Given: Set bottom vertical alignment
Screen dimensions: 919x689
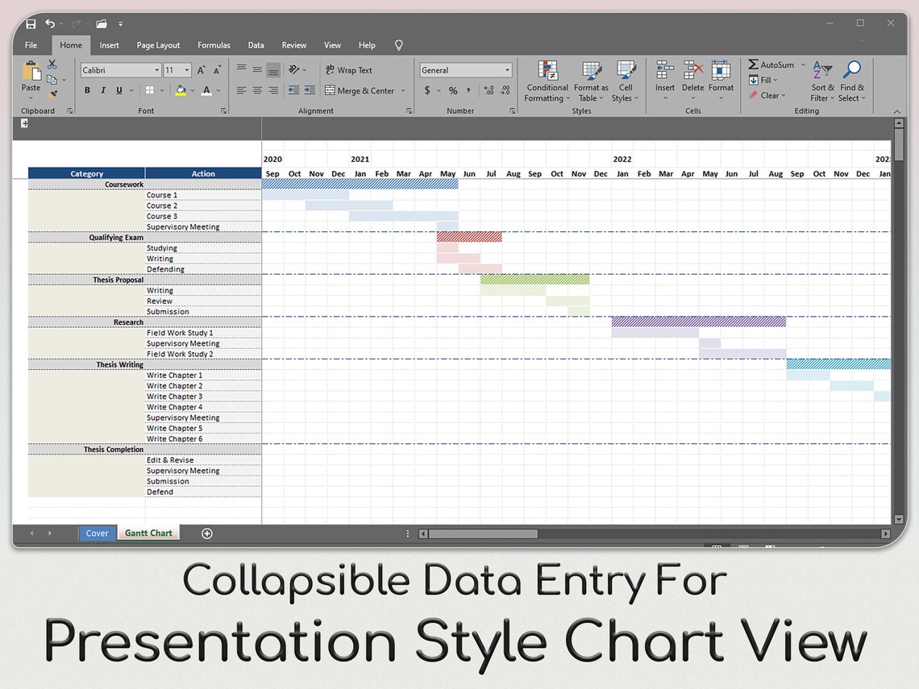Looking at the screenshot, I should coord(273,70).
